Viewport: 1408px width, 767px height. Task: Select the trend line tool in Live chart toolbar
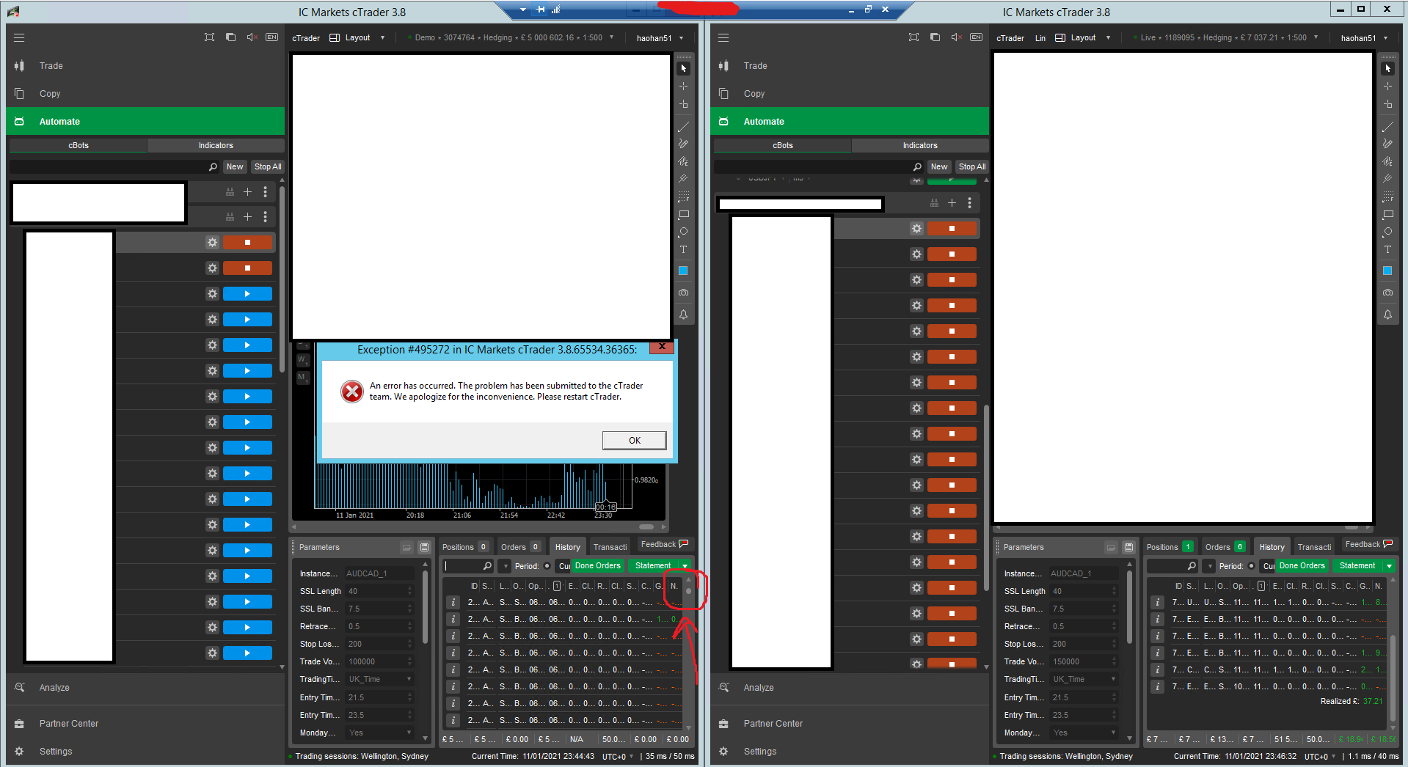click(1387, 126)
